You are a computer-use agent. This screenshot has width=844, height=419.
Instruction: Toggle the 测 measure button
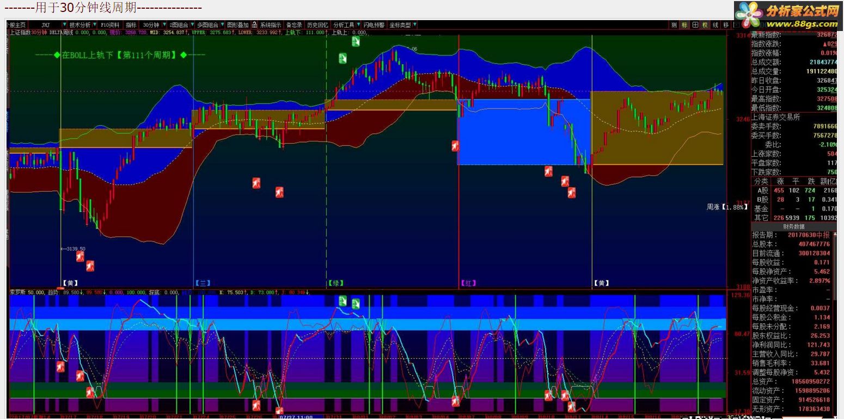pos(674,25)
